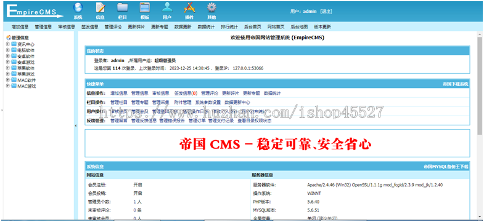This screenshot has height=222, width=484.
Task: Select 排行统计 in the top submenu bar
Action: coord(229,27)
